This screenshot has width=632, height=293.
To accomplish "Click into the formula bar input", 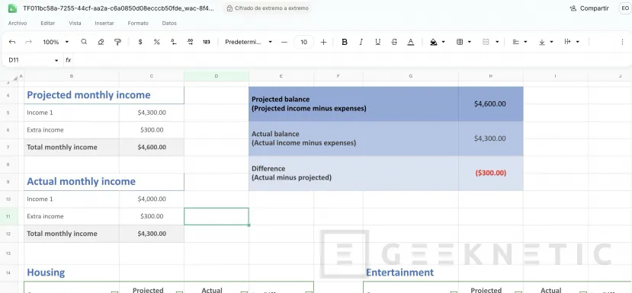I will (351, 60).
